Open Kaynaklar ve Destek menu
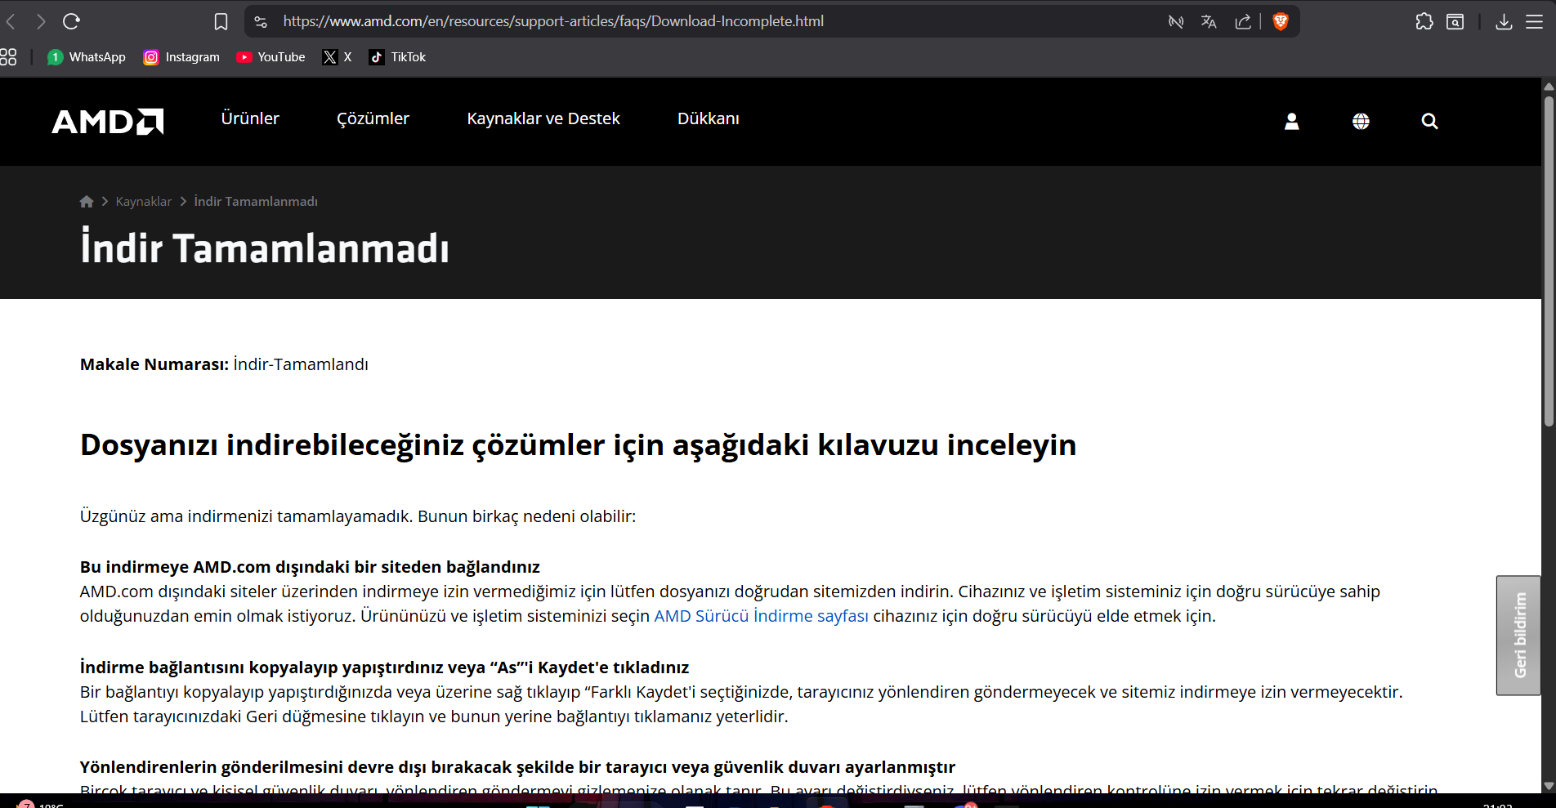Image resolution: width=1556 pixels, height=808 pixels. coord(543,118)
